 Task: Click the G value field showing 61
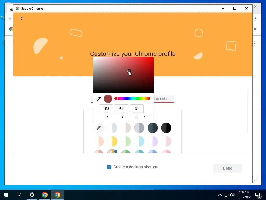(x=122, y=109)
